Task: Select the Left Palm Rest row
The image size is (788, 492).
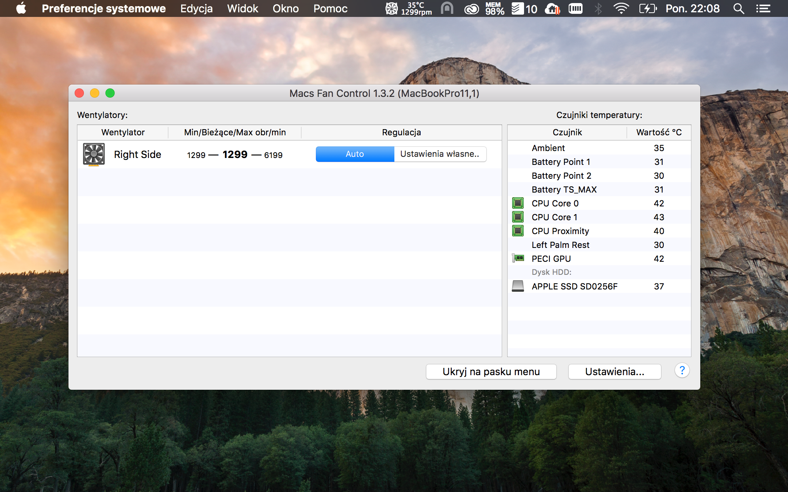Action: tap(599, 245)
